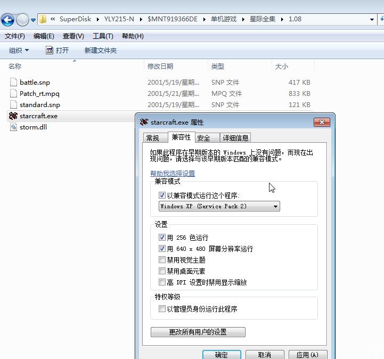Enable 高 DPI 设置时禁用显示缩放 checkbox

click(x=162, y=282)
